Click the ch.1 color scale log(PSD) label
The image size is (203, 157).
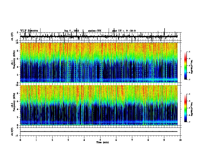192,67
